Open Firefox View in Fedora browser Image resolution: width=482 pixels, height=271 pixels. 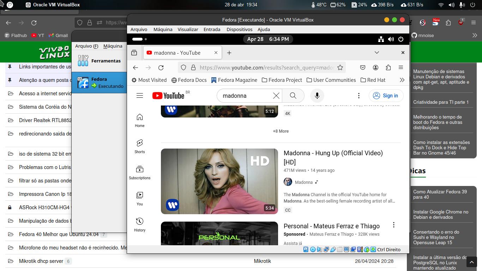pos(134,53)
